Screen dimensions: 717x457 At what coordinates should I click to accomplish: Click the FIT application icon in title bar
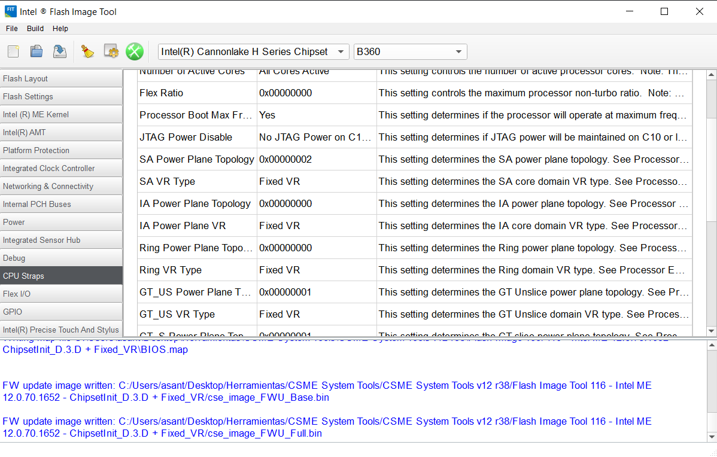tap(10, 11)
